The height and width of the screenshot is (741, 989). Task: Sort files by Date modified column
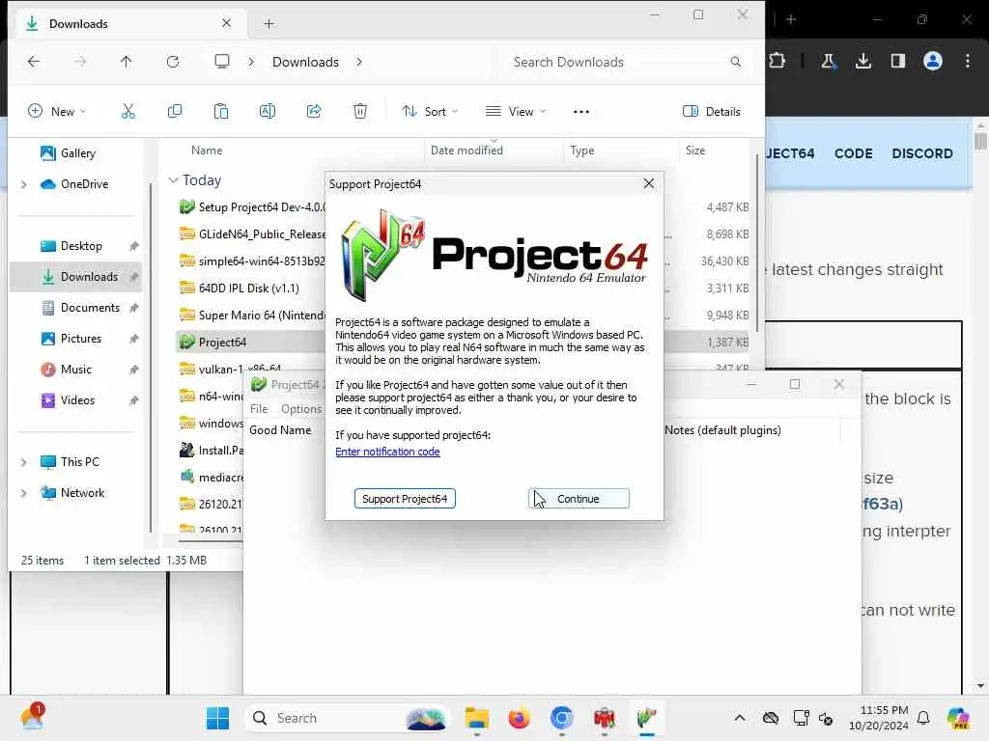click(x=466, y=151)
